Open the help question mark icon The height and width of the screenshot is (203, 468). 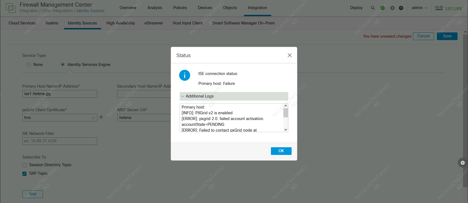401,8
